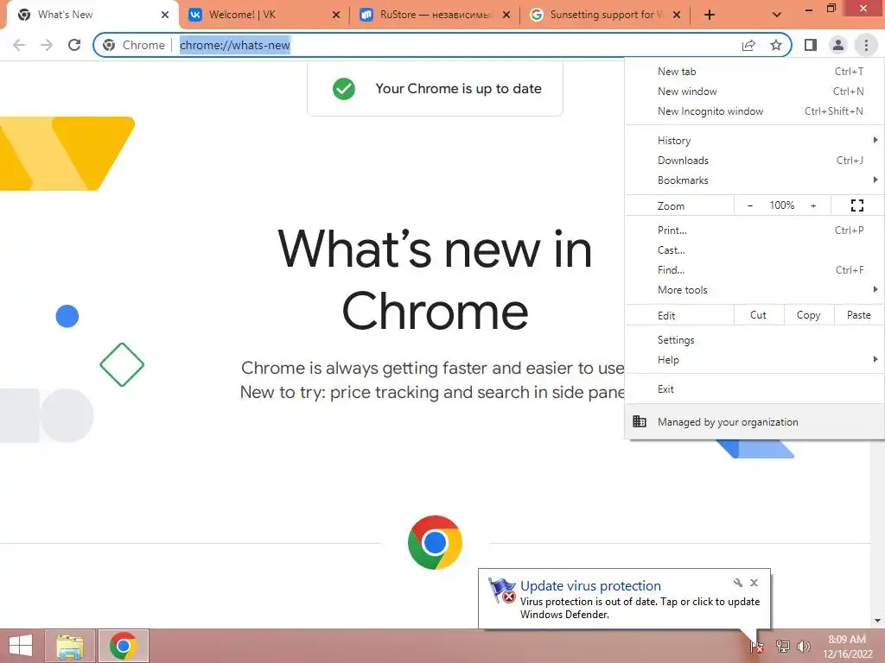This screenshot has width=885, height=663.
Task: Close the three-dot Chrome menu button
Action: pos(866,45)
